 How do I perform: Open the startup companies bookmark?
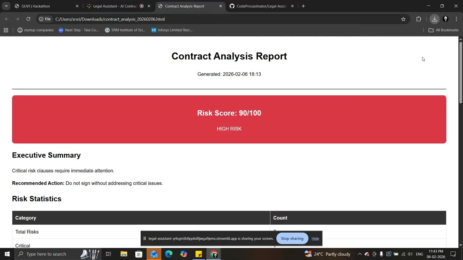click(35, 30)
